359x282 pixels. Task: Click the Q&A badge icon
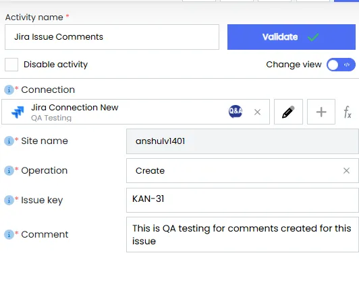(x=236, y=112)
